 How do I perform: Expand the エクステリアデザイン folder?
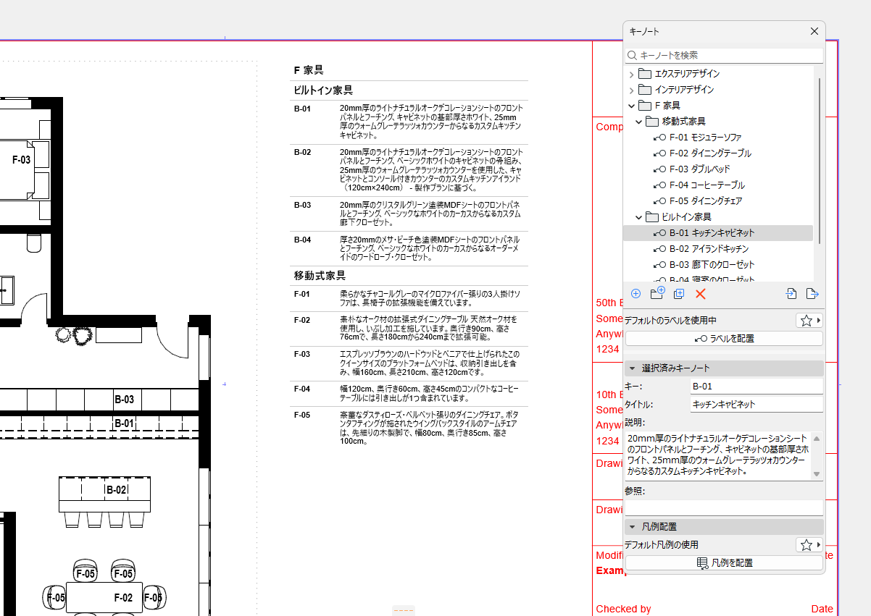pyautogui.click(x=631, y=74)
